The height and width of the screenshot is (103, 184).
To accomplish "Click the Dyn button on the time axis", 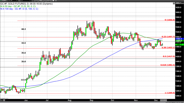I will pyautogui.click(x=2, y=101).
